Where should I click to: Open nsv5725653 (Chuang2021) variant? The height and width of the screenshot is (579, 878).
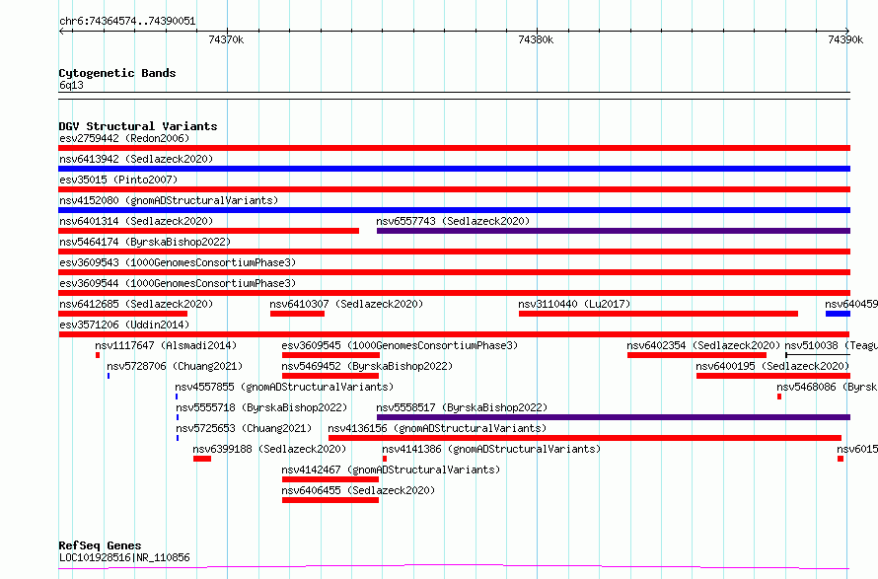244,428
